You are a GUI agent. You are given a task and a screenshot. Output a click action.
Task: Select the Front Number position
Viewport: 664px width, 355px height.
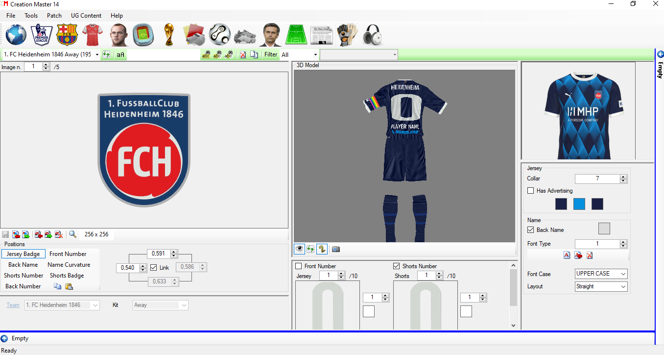pyautogui.click(x=68, y=254)
